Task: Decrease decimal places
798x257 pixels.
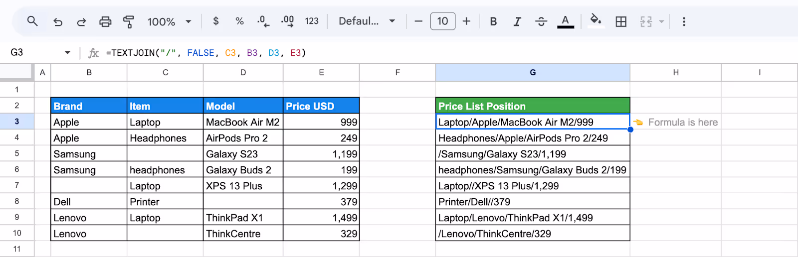Action: (x=263, y=21)
